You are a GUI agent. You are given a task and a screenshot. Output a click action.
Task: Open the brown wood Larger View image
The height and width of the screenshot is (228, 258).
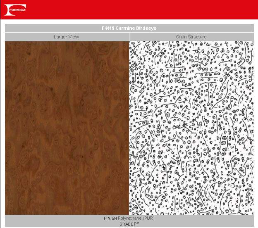(67, 128)
